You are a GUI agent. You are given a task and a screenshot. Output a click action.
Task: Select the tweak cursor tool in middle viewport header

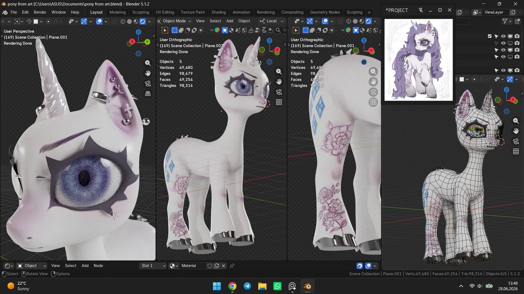pos(165,30)
